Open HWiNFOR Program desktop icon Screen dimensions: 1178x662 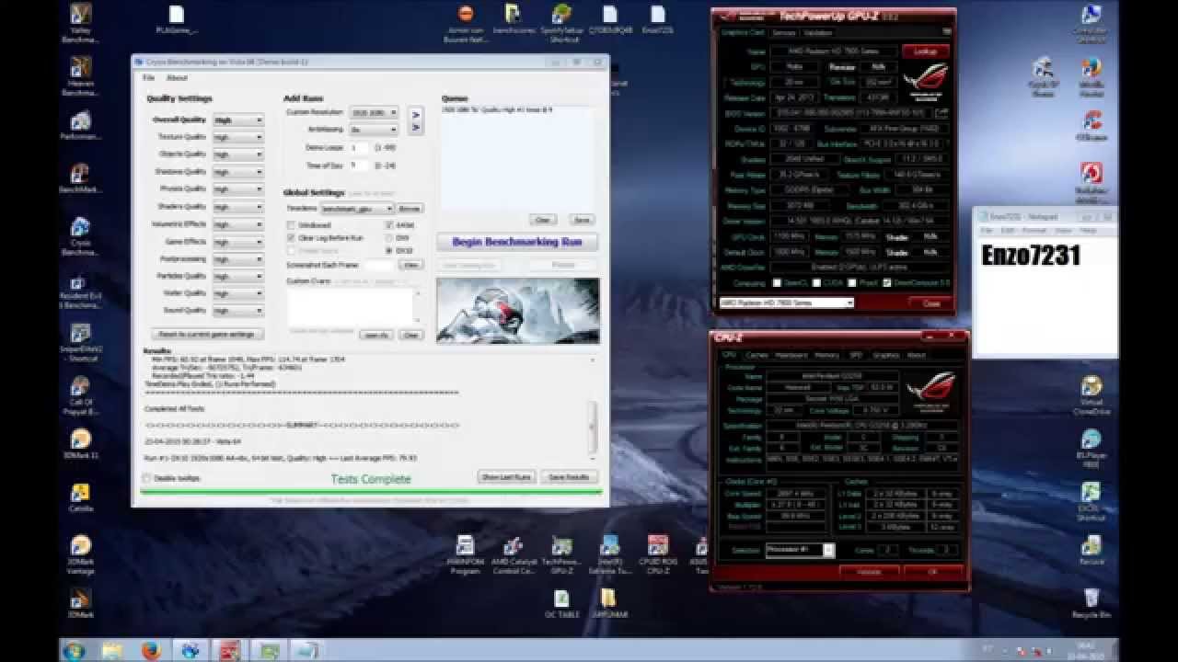click(466, 554)
